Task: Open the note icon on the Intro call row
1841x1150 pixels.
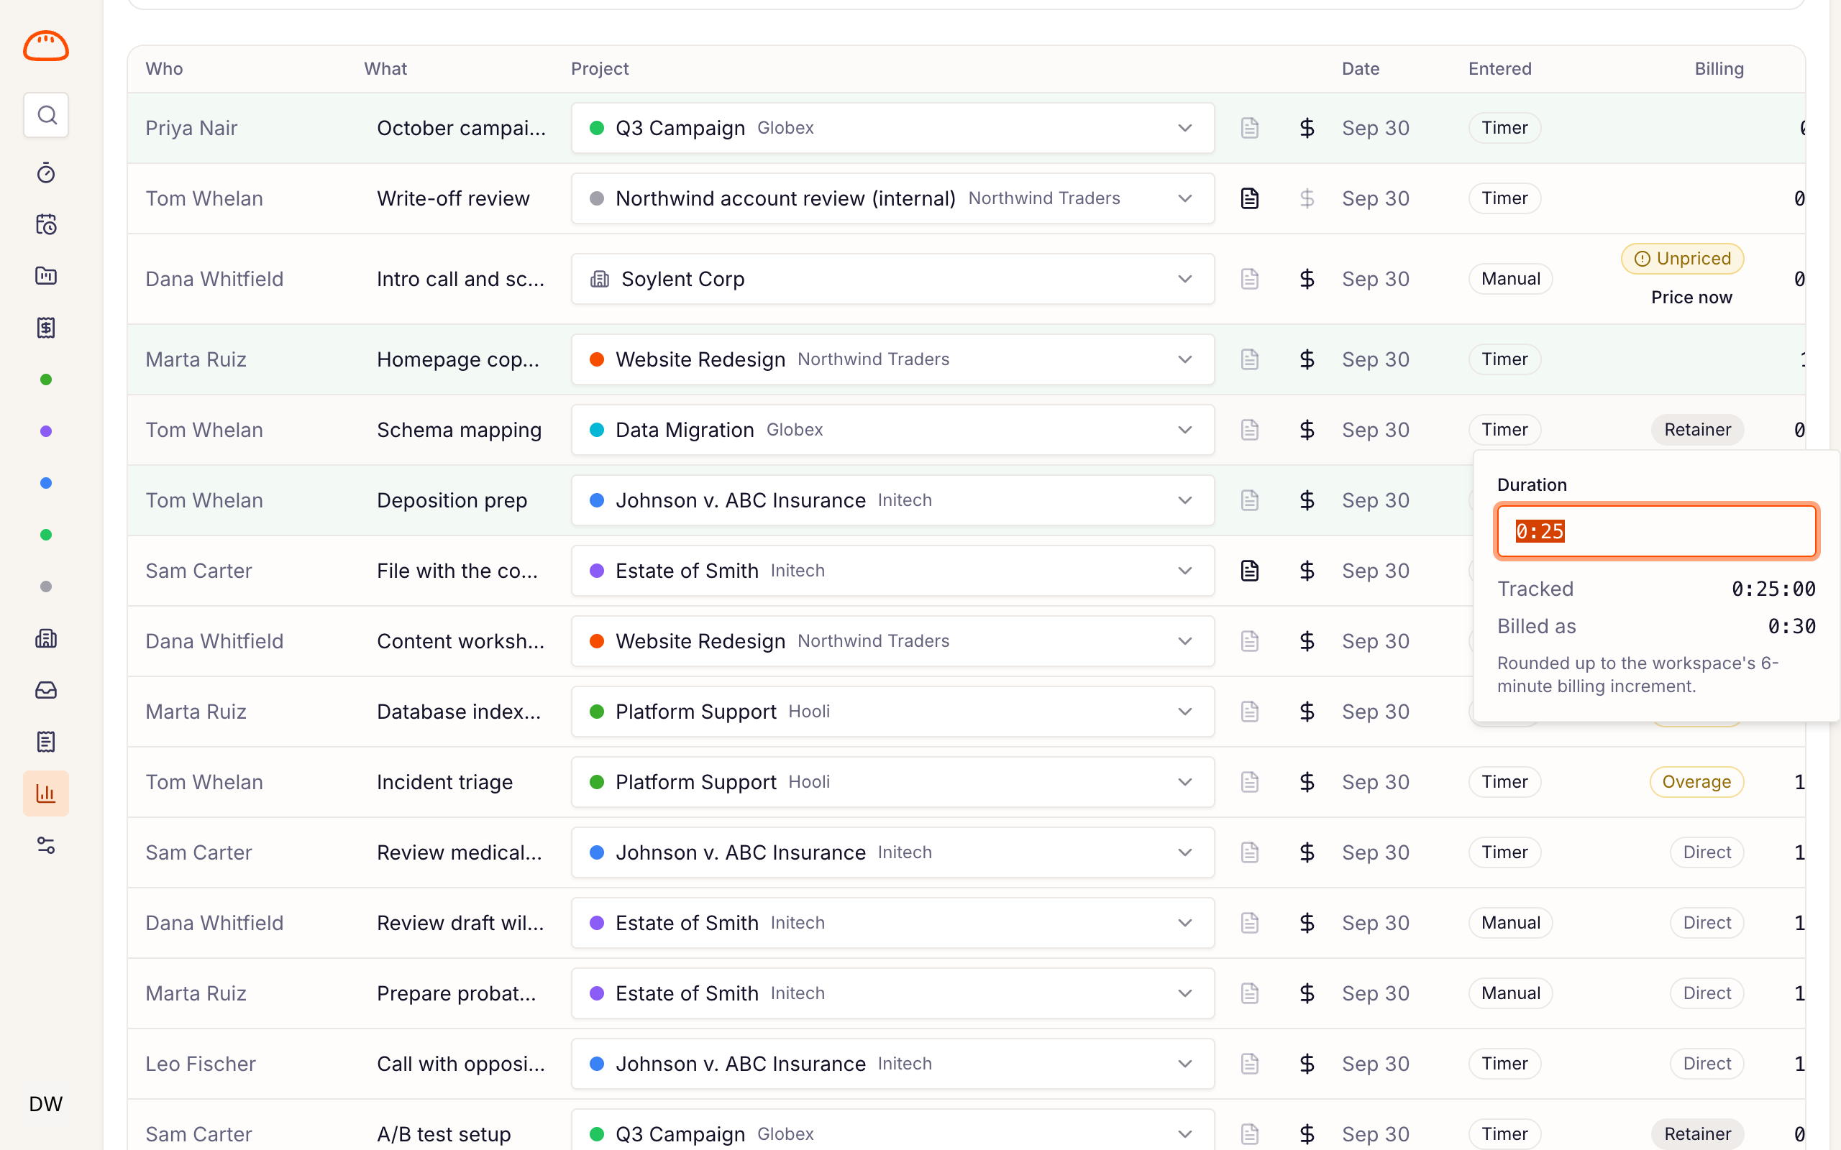Action: point(1249,279)
